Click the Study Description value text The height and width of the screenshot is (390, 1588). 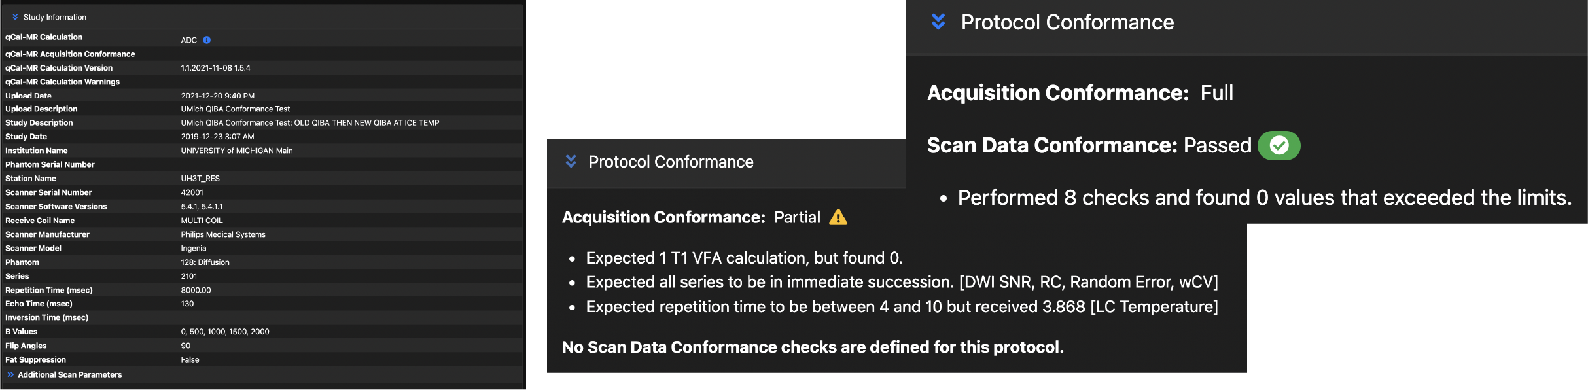click(309, 123)
